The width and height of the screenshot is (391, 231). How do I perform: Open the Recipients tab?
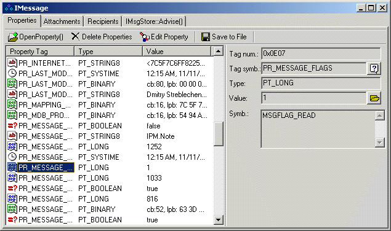point(103,22)
